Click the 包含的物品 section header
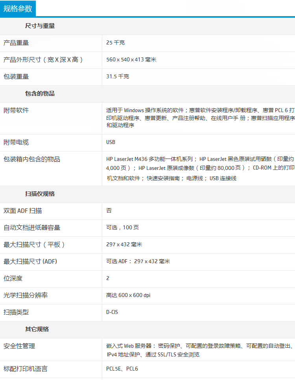Screen dimensions: 295x380 (x=40, y=94)
